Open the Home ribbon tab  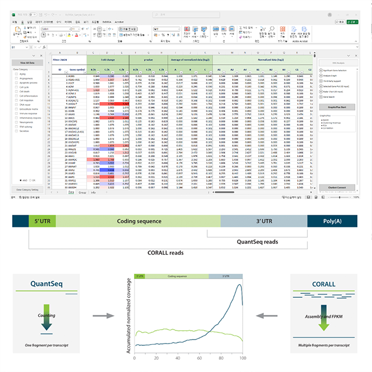click(22, 22)
